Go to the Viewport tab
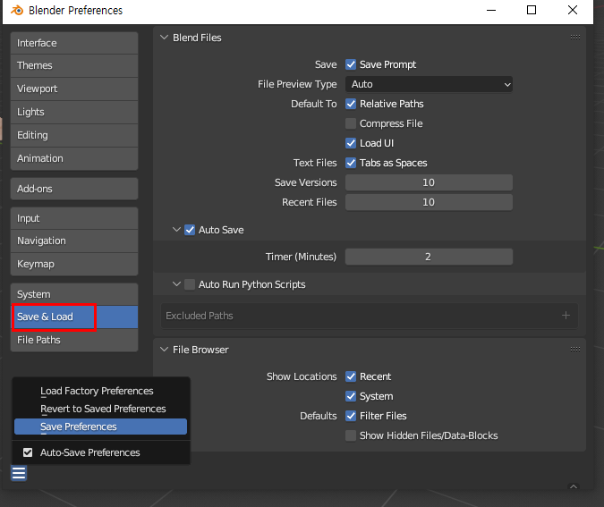Viewport: 604px width, 507px height. 74,89
